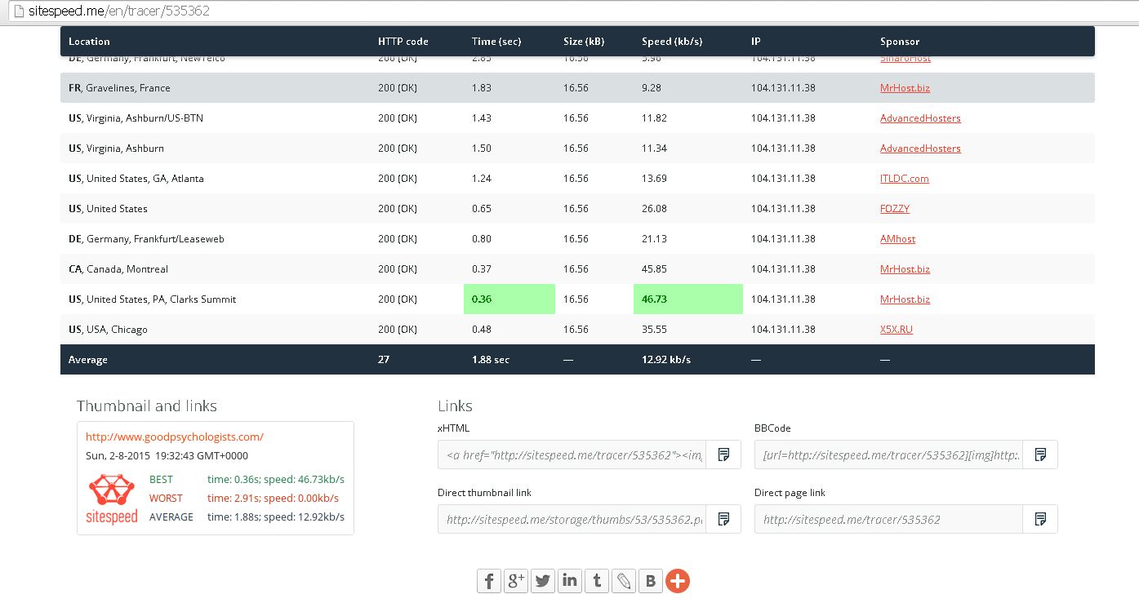Click the Time (sec) column header

click(x=496, y=42)
